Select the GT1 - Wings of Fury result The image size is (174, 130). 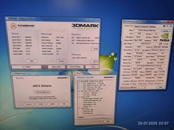pos(93,83)
